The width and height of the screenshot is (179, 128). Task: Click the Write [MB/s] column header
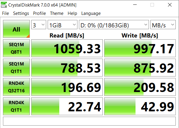pyautogui.click(x=140, y=35)
